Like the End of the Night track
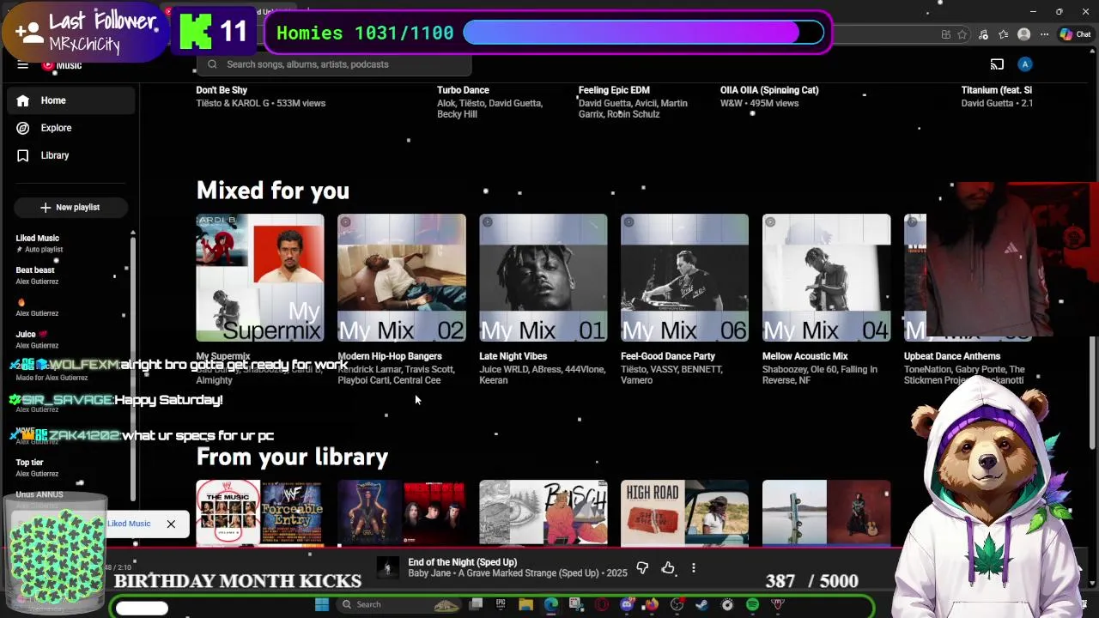The image size is (1099, 618). tap(668, 568)
